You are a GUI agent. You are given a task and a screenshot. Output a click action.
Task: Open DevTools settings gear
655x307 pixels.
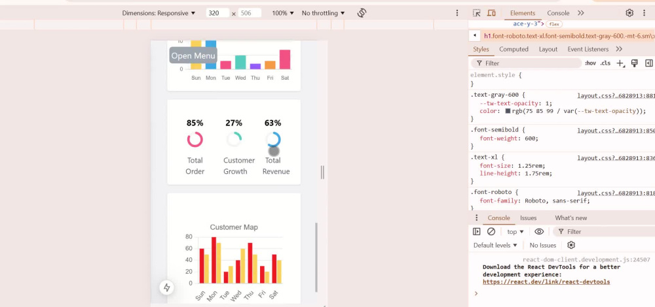click(629, 13)
